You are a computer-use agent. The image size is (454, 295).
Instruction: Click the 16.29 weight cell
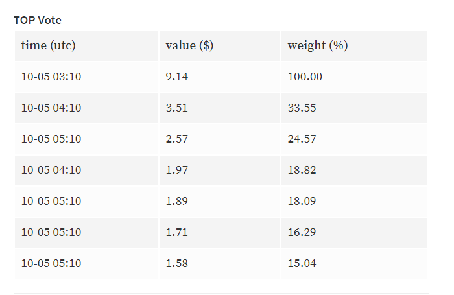tap(354, 233)
